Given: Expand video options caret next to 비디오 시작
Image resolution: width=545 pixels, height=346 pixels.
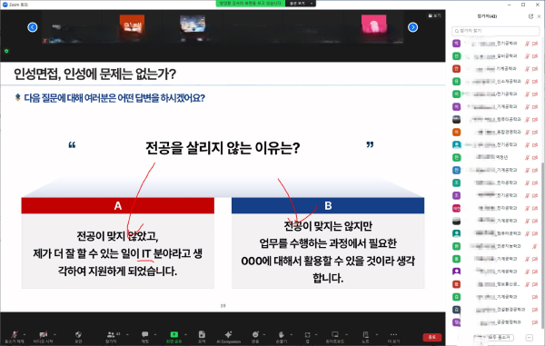Looking at the screenshot, I should click(54, 334).
